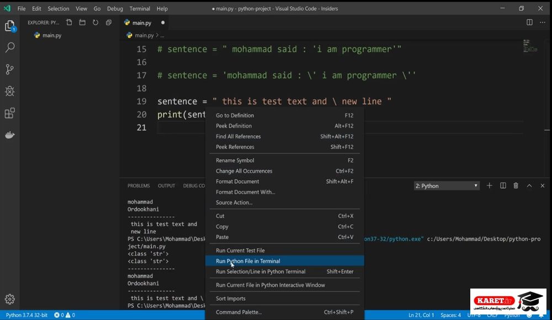Click the VS Code logo in title bar
The height and width of the screenshot is (320, 552).
click(7, 8)
